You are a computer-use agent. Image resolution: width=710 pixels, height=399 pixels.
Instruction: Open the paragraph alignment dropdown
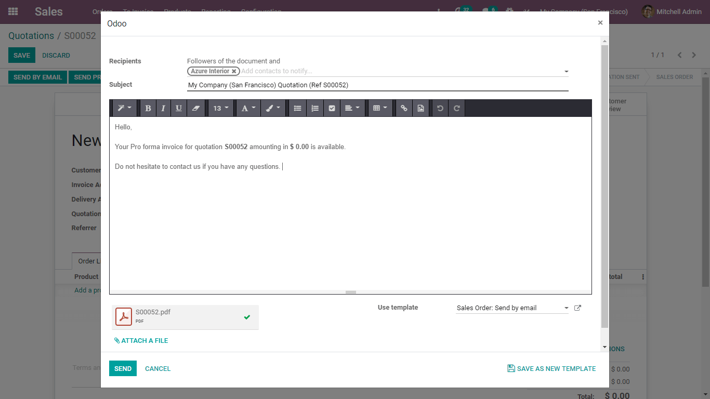pos(352,108)
